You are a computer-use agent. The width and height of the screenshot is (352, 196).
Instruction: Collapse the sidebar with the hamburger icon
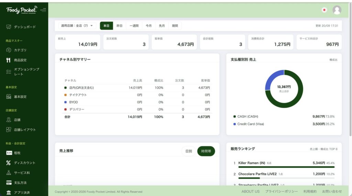click(43, 10)
